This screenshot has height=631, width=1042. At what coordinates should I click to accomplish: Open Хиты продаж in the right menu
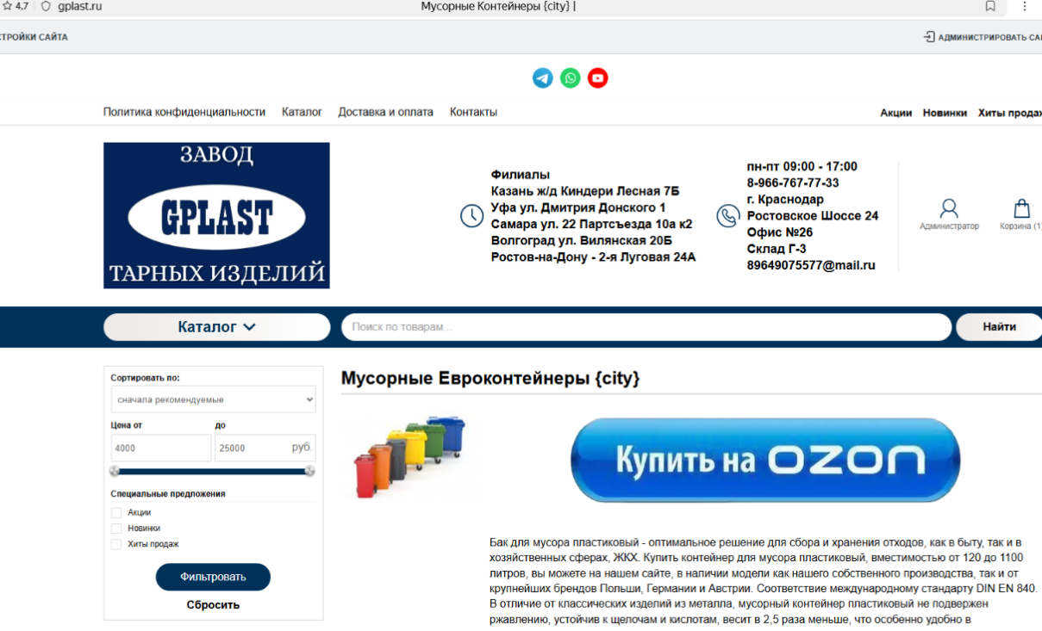[x=1009, y=113]
